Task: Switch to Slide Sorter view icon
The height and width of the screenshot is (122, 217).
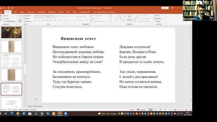Action: pyautogui.click(x=155, y=110)
